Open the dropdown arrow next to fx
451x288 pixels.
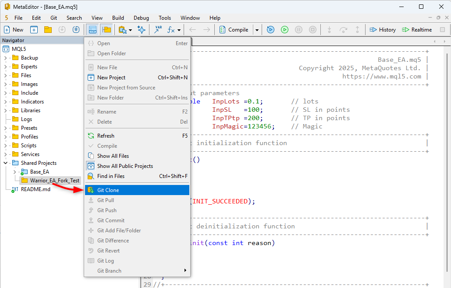coord(179,30)
